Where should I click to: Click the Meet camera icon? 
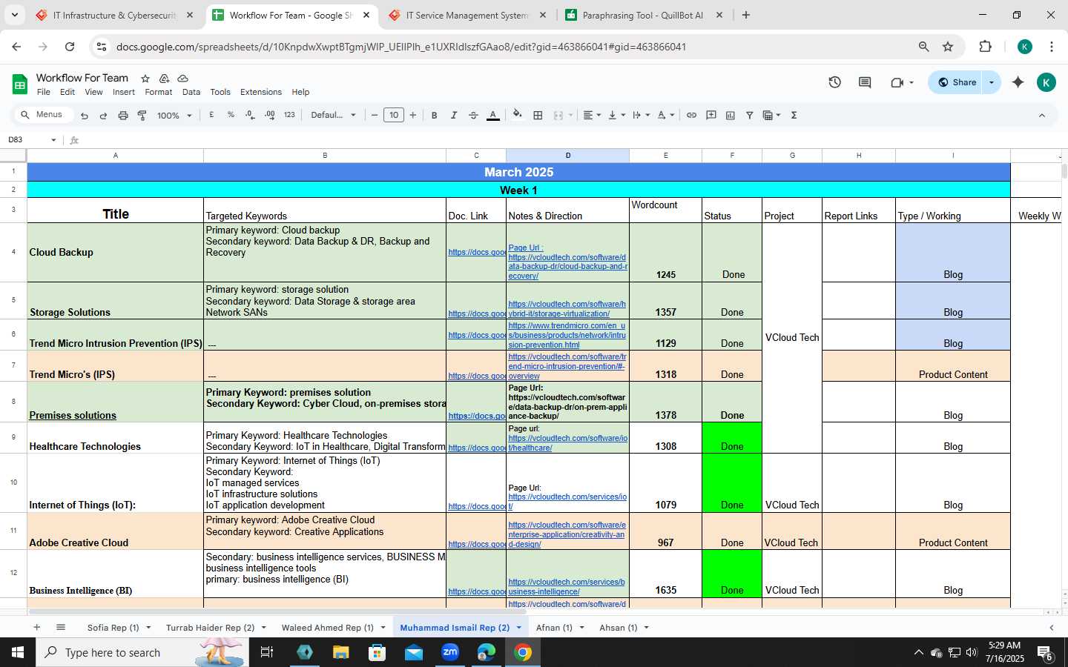[897, 82]
